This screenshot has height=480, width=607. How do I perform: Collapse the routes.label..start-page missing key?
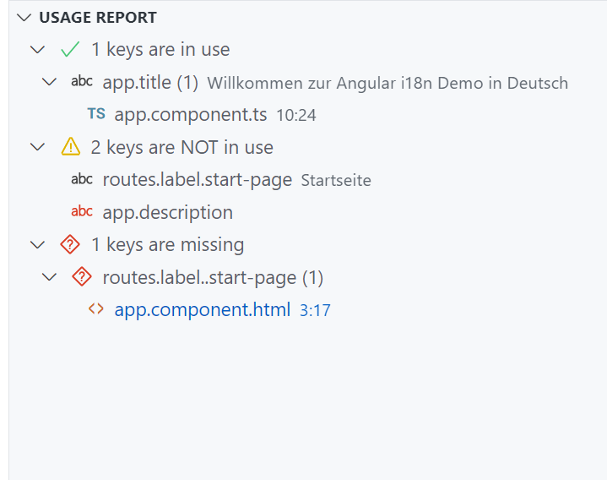coord(49,277)
